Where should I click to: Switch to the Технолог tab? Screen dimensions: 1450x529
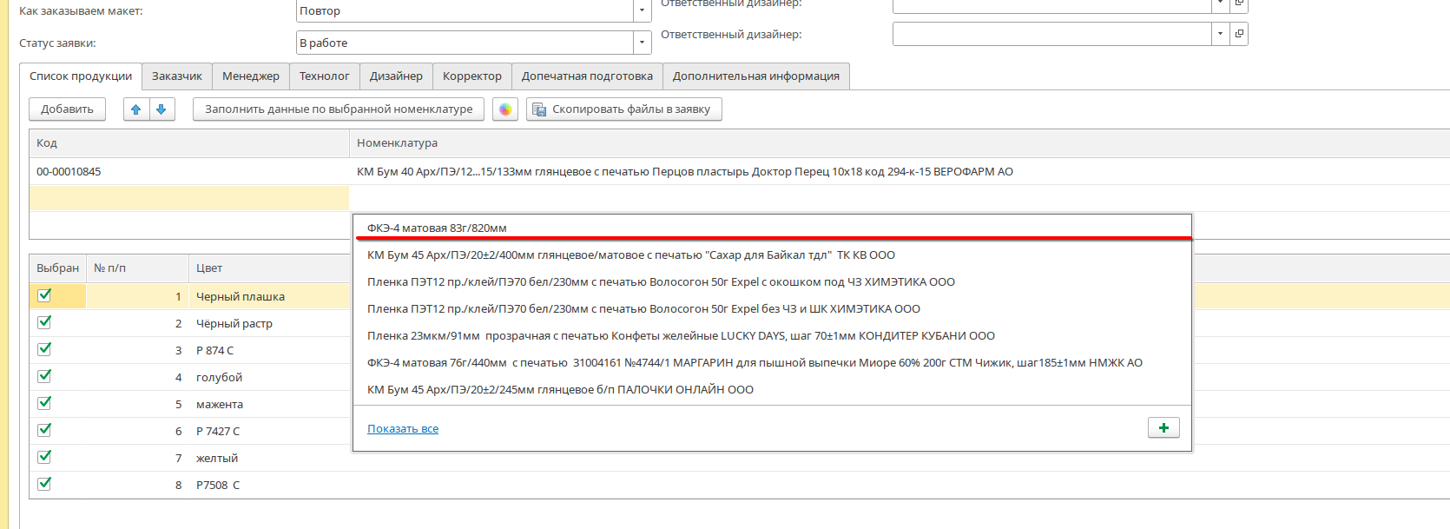coord(324,76)
